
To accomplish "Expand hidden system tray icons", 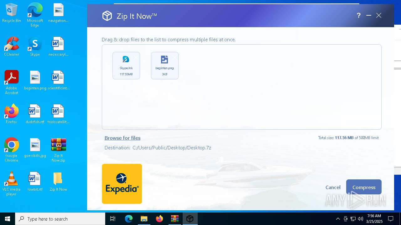I will 338,219.
